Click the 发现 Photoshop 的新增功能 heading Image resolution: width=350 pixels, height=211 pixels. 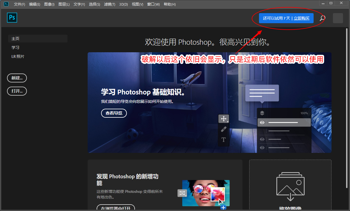tap(127, 180)
